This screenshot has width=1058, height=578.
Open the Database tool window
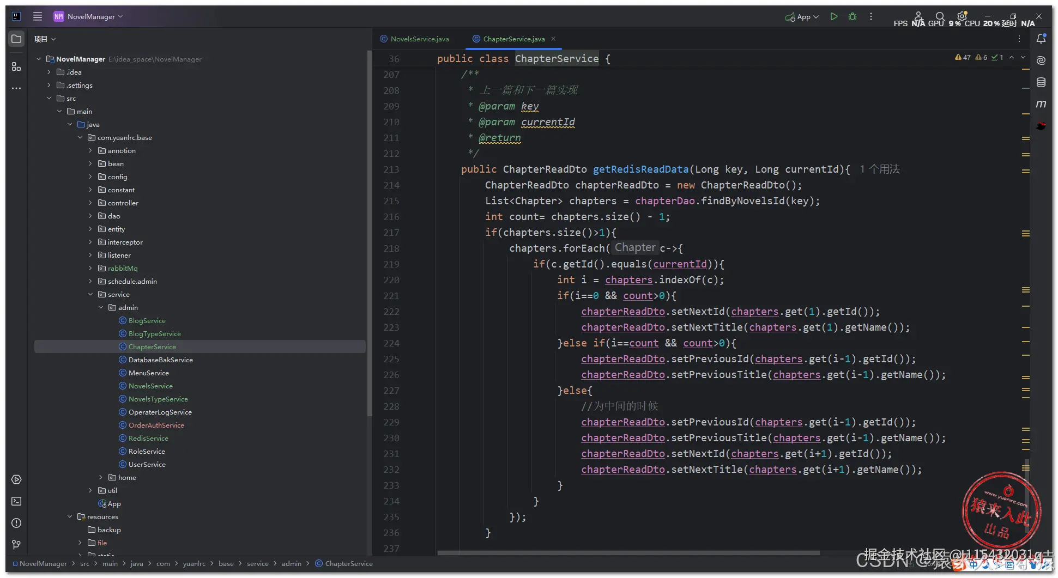pyautogui.click(x=1041, y=82)
